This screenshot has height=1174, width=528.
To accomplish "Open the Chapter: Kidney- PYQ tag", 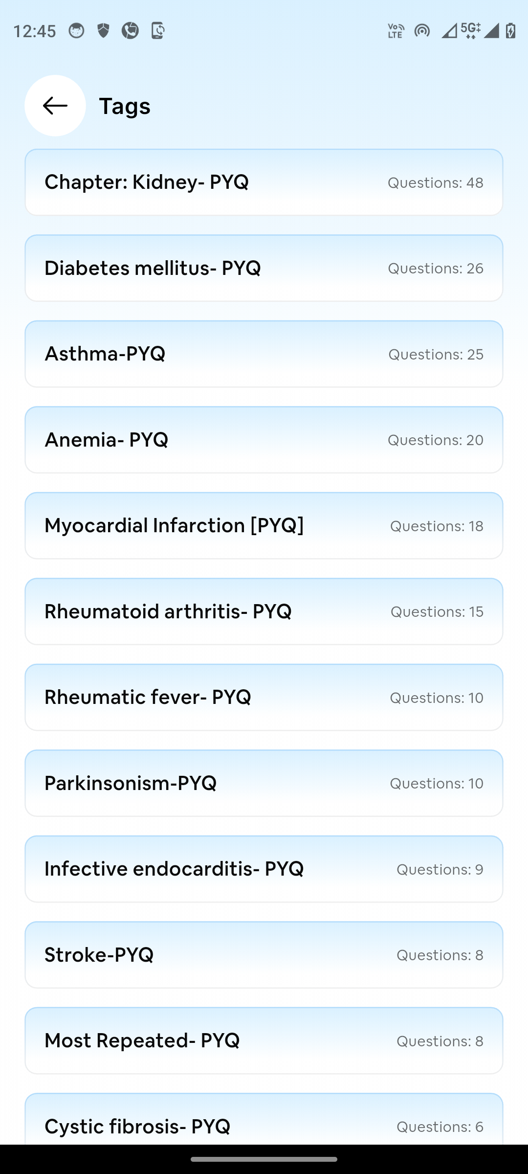I will pyautogui.click(x=264, y=182).
